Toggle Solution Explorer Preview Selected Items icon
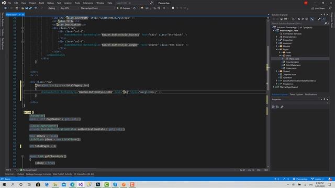The image size is (335, 188). [x=323, y=19]
